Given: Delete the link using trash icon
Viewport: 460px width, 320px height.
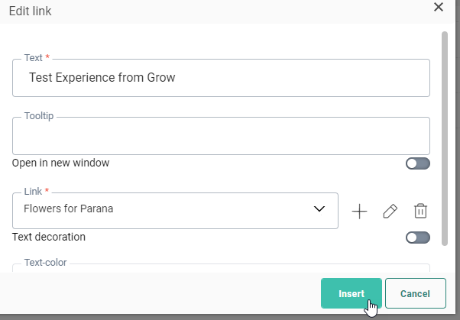Looking at the screenshot, I should point(420,212).
